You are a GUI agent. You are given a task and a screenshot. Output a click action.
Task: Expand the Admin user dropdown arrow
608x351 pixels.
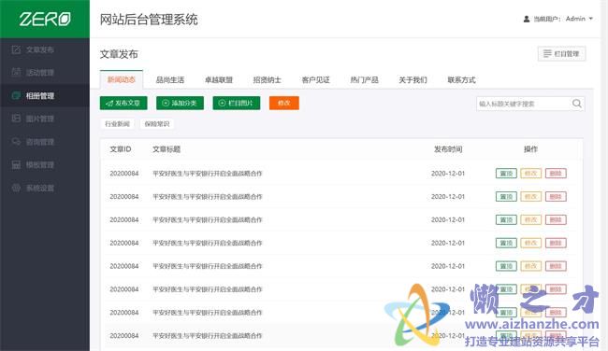(x=590, y=19)
